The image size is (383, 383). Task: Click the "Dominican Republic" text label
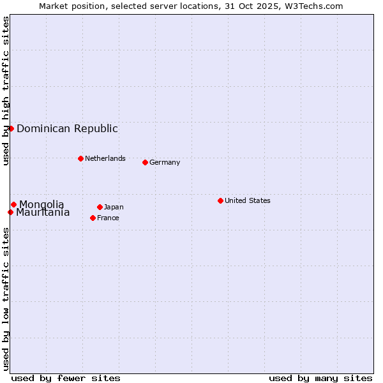coord(67,129)
